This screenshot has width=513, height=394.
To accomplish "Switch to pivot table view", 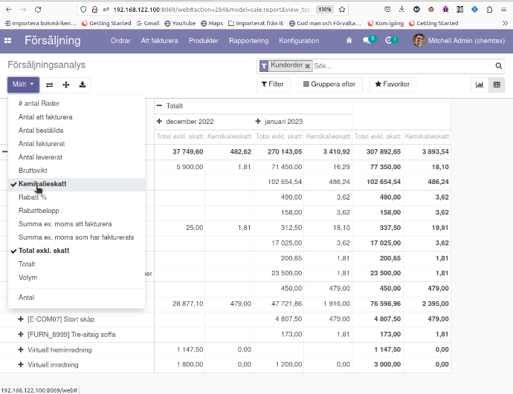I will coord(497,85).
